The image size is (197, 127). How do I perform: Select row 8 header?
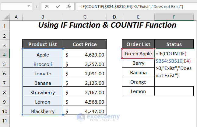[x=5, y=91]
